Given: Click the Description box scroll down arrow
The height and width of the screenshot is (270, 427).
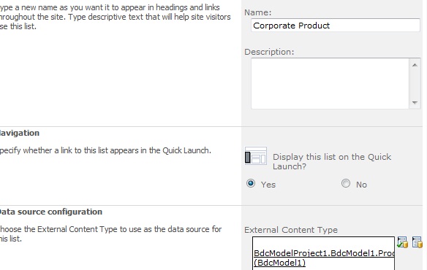Looking at the screenshot, I should pyautogui.click(x=415, y=102).
